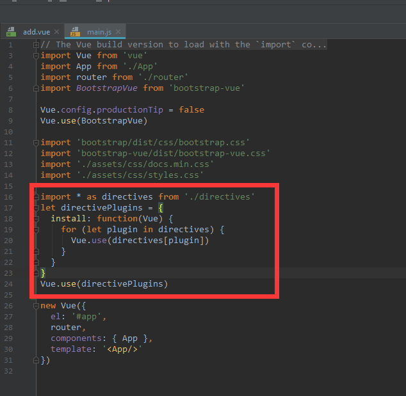Viewport: 406px width, 396px height.
Task: Collapse import block starting at line 3
Action: pos(37,56)
